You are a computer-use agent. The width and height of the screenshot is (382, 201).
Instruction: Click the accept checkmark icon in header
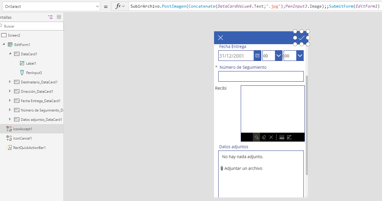(x=301, y=38)
